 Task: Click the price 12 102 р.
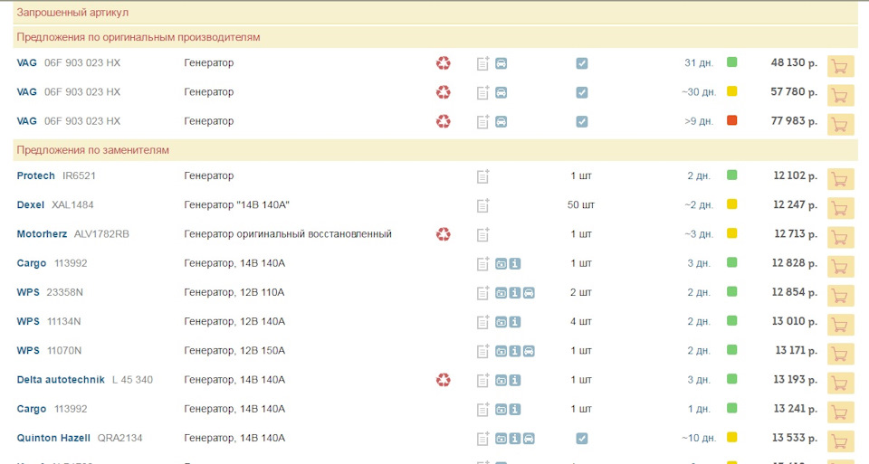click(x=796, y=175)
